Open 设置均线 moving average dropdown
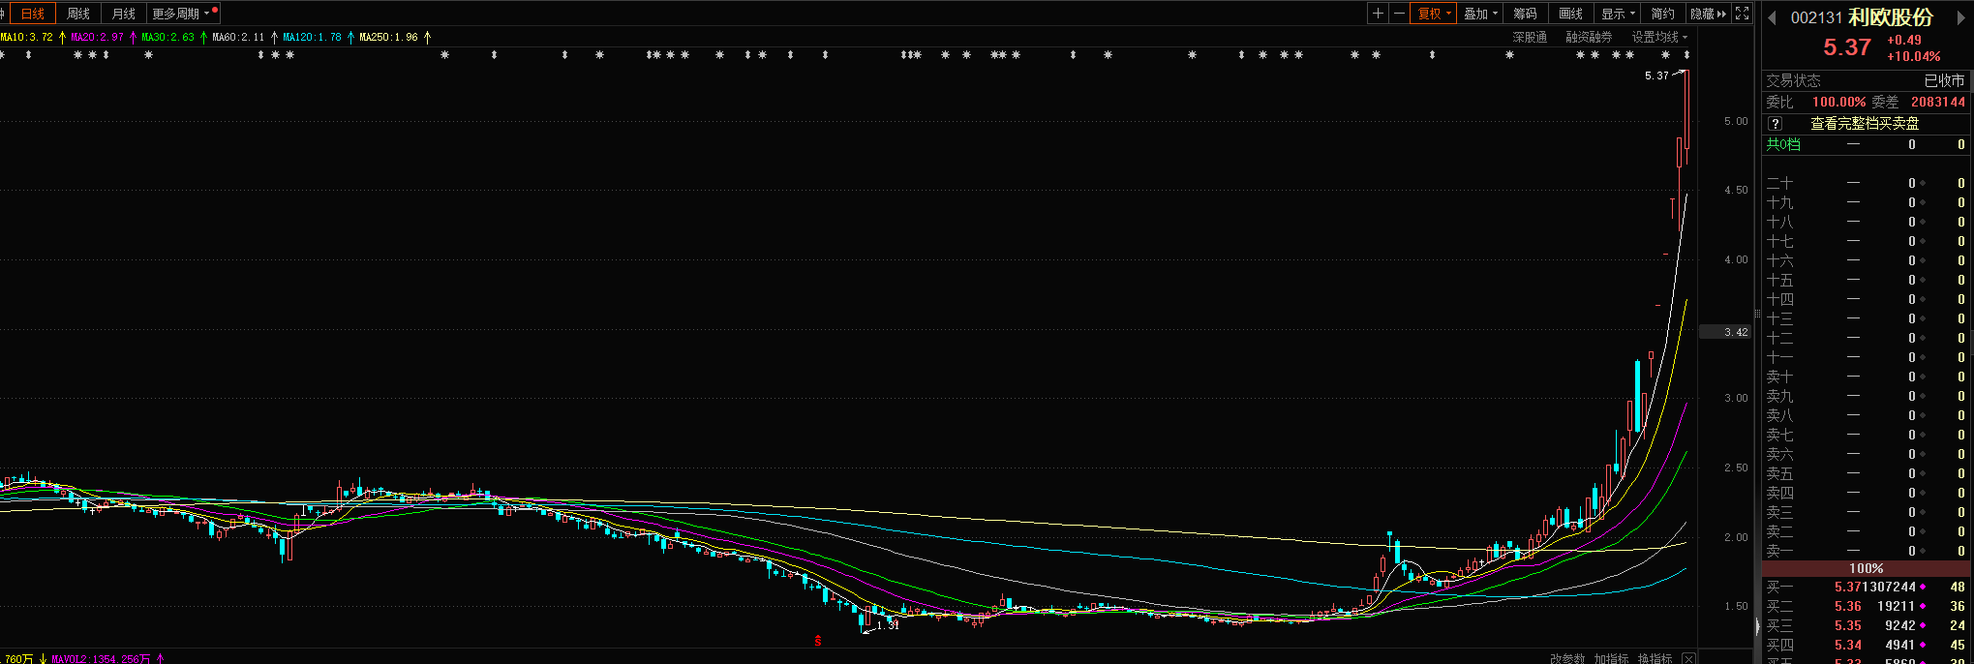The height and width of the screenshot is (664, 1974). (1658, 37)
